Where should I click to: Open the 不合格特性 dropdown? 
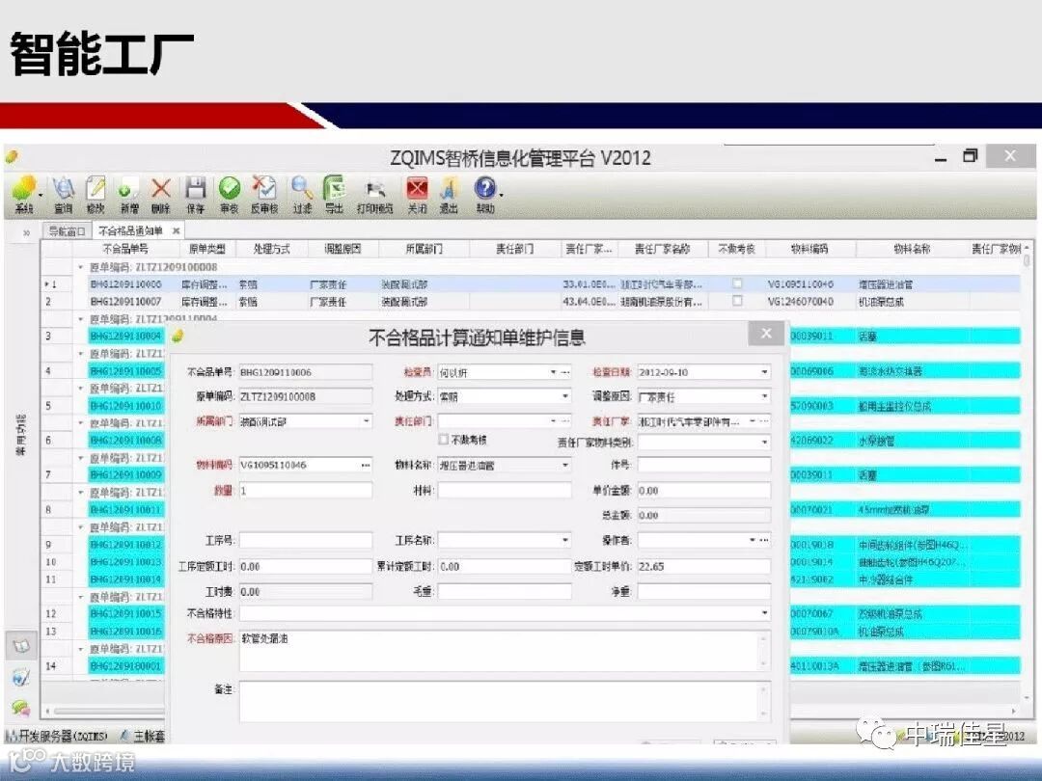(764, 613)
